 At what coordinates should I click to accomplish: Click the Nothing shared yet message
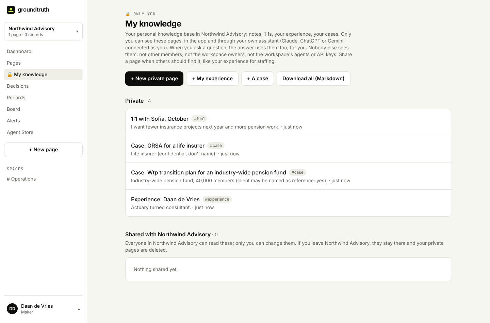tap(156, 269)
